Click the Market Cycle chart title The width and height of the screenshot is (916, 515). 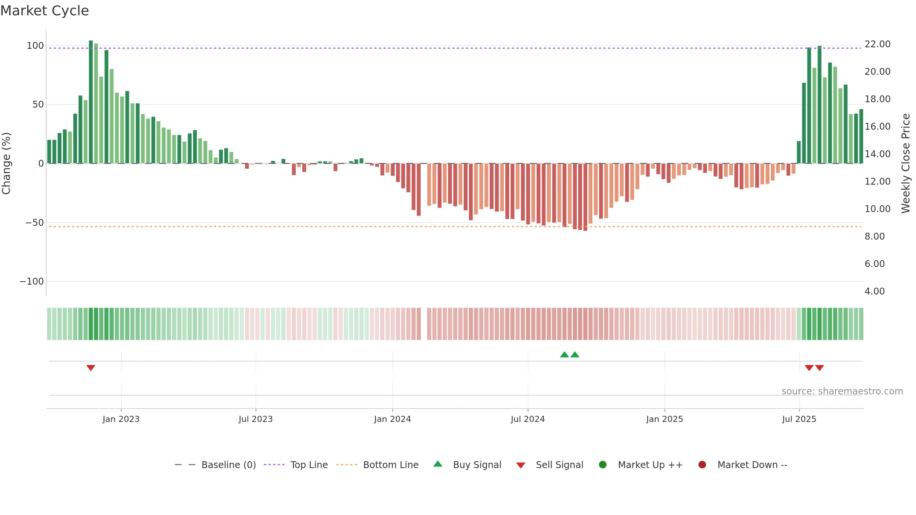coord(45,11)
